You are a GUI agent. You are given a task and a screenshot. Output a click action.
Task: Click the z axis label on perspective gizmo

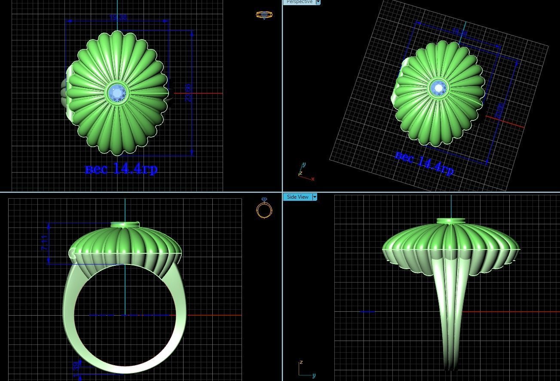point(301,173)
